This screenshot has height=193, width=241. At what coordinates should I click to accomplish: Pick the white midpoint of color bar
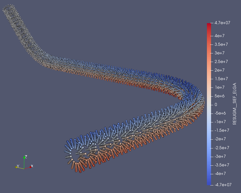click(209, 104)
